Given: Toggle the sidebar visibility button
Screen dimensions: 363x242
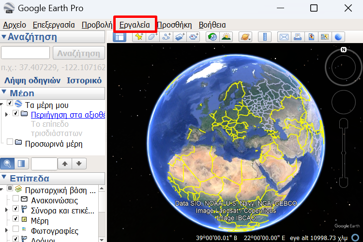Looking at the screenshot, I should click(x=120, y=37).
